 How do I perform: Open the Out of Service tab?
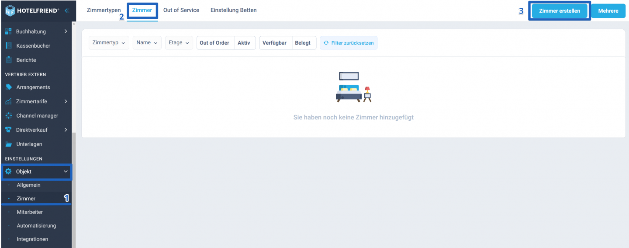[x=181, y=10]
